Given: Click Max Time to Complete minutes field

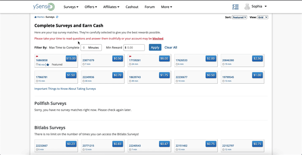Looking at the screenshot, I should [91, 48].
